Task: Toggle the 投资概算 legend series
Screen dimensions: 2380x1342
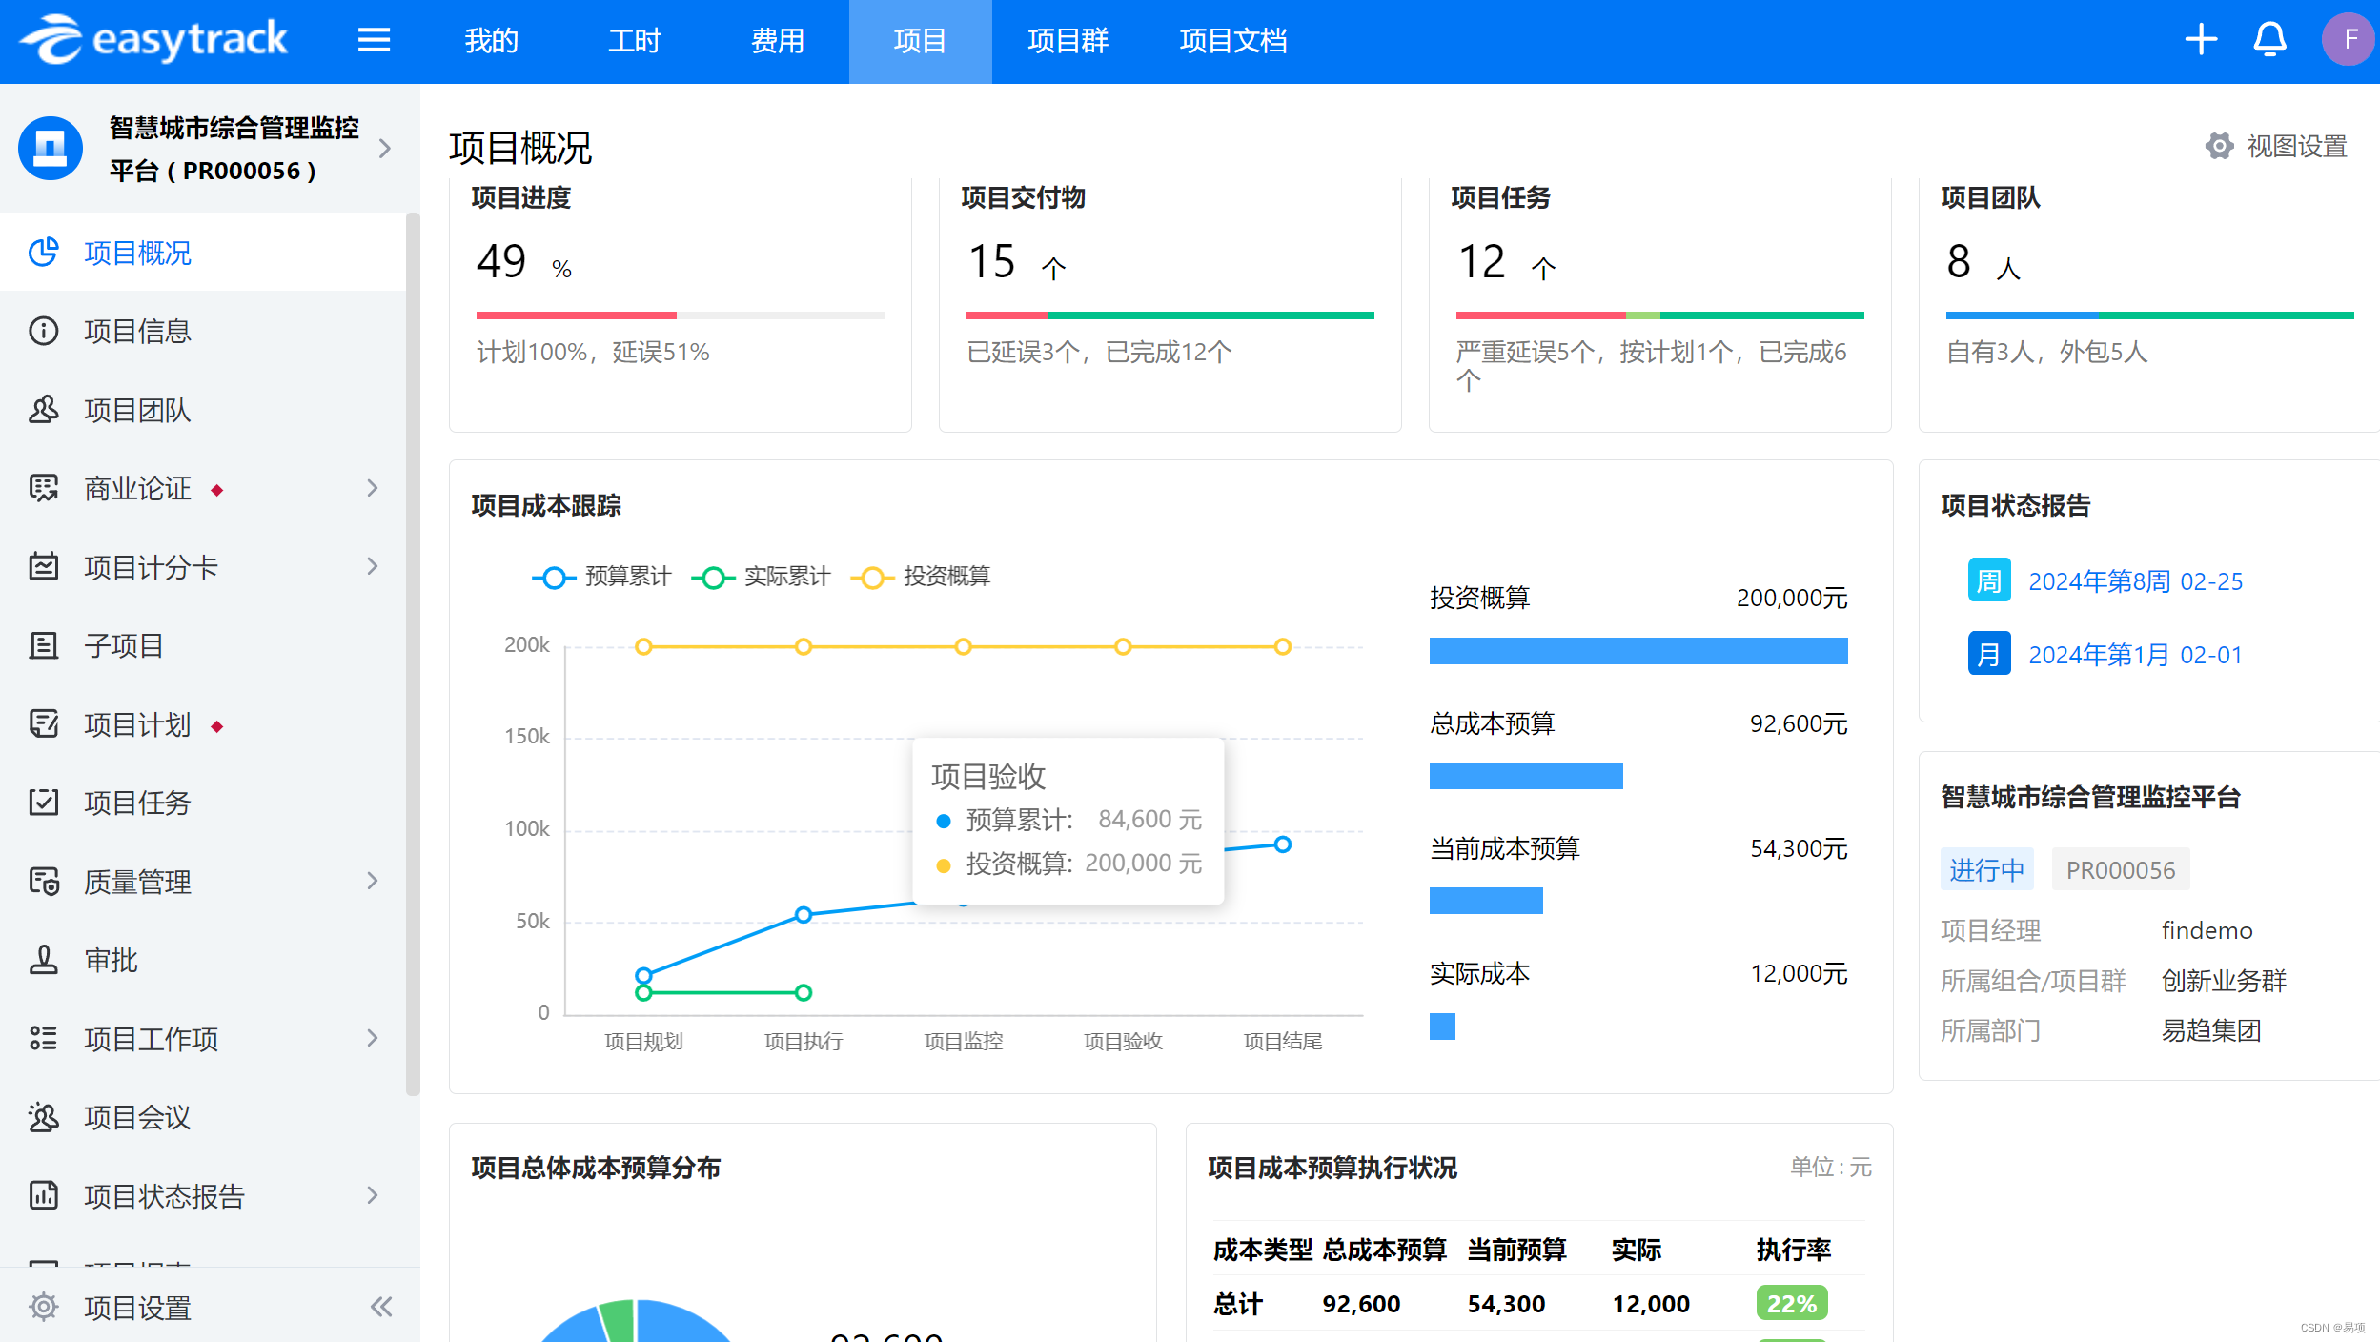Action: click(921, 577)
